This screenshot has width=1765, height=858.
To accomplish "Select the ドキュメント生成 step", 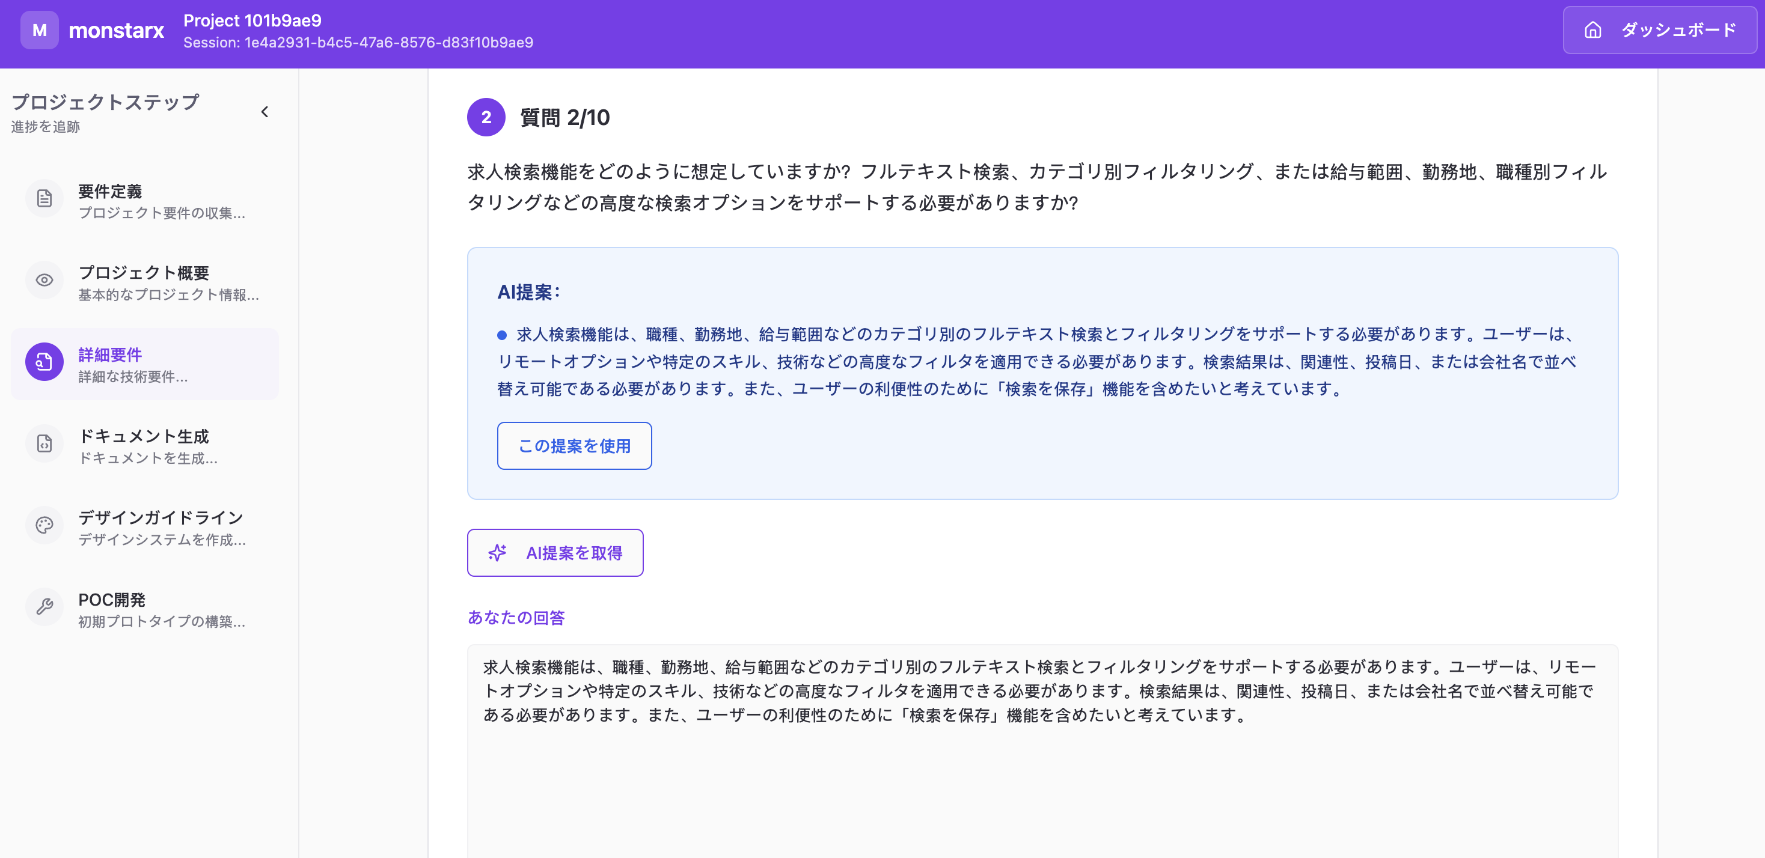I will [144, 445].
